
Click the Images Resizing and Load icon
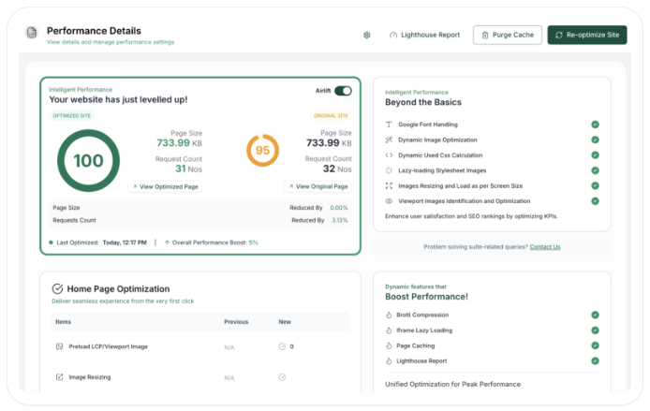click(x=389, y=185)
